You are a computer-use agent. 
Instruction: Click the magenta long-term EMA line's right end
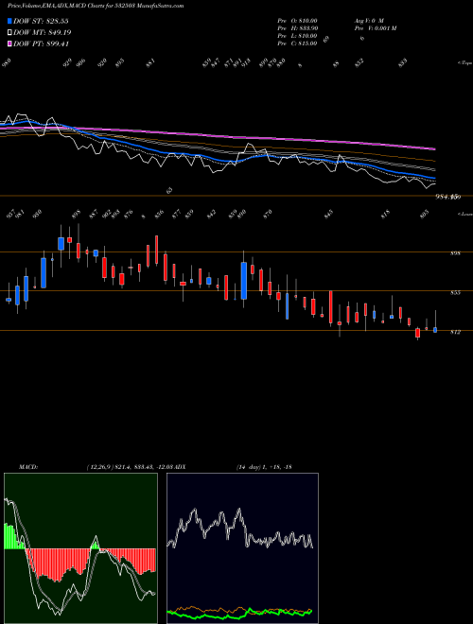click(x=433, y=148)
